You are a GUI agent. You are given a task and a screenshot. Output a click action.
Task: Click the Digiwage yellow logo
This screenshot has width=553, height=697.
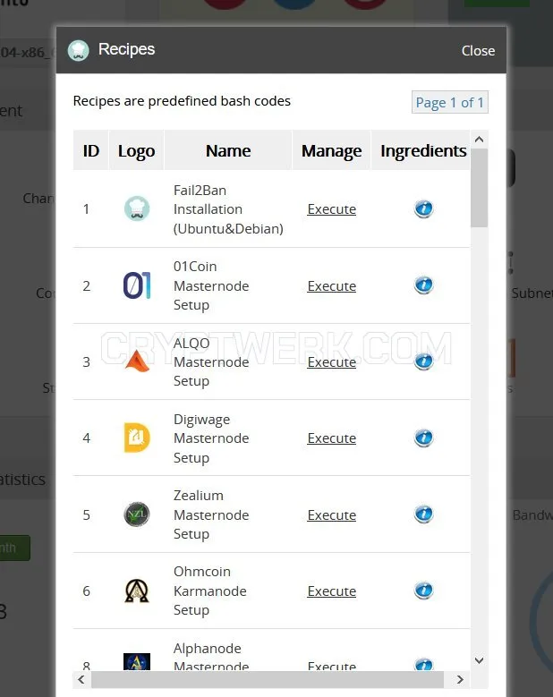137,438
